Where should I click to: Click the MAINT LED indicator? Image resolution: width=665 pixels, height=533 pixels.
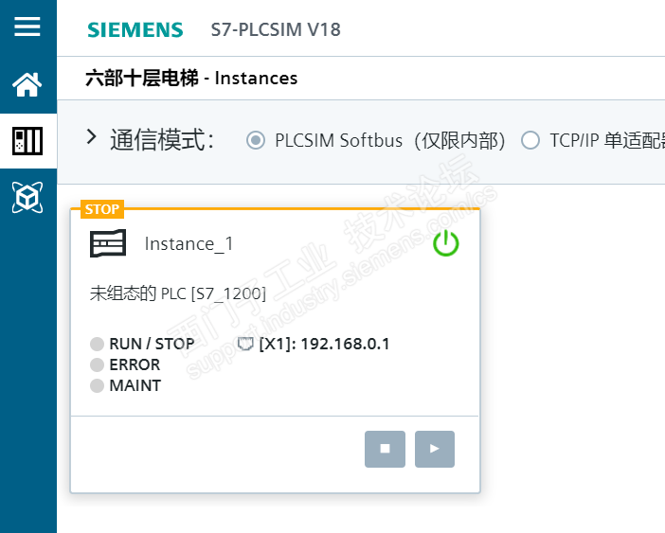(x=97, y=385)
